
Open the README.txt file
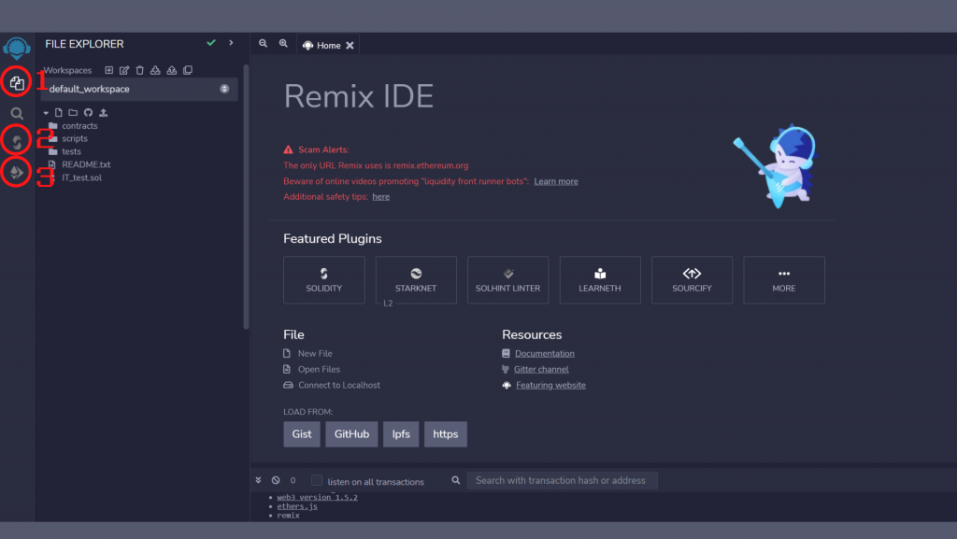coord(86,164)
